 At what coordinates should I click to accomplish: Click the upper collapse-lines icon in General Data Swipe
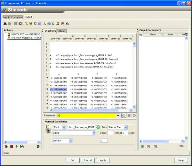tap(48, 127)
